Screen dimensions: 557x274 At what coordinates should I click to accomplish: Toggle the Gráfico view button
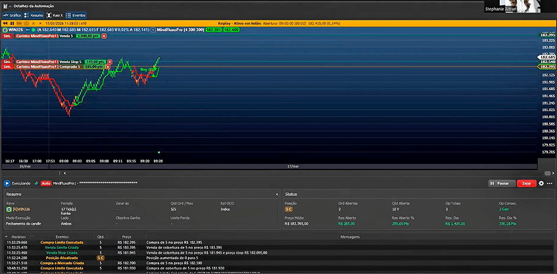12,15
